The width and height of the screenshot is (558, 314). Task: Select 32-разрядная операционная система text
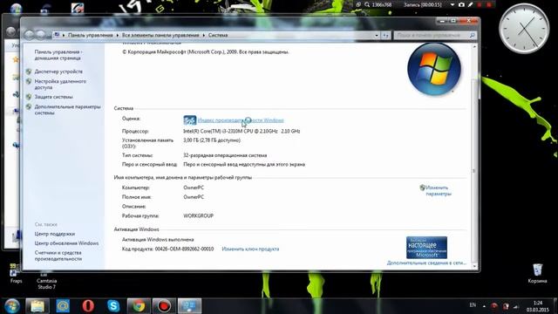point(225,155)
